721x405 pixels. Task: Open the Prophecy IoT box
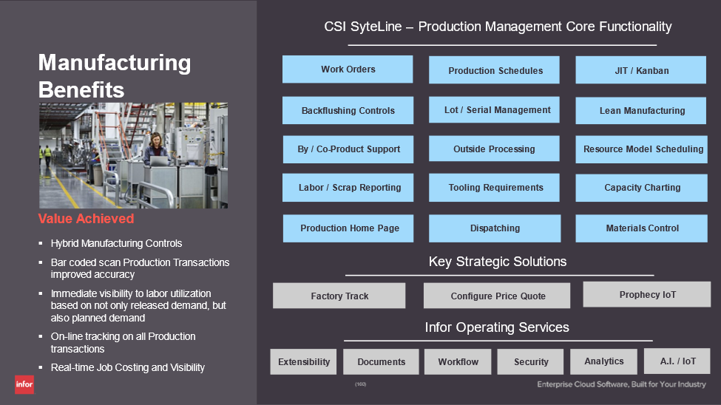[647, 294]
